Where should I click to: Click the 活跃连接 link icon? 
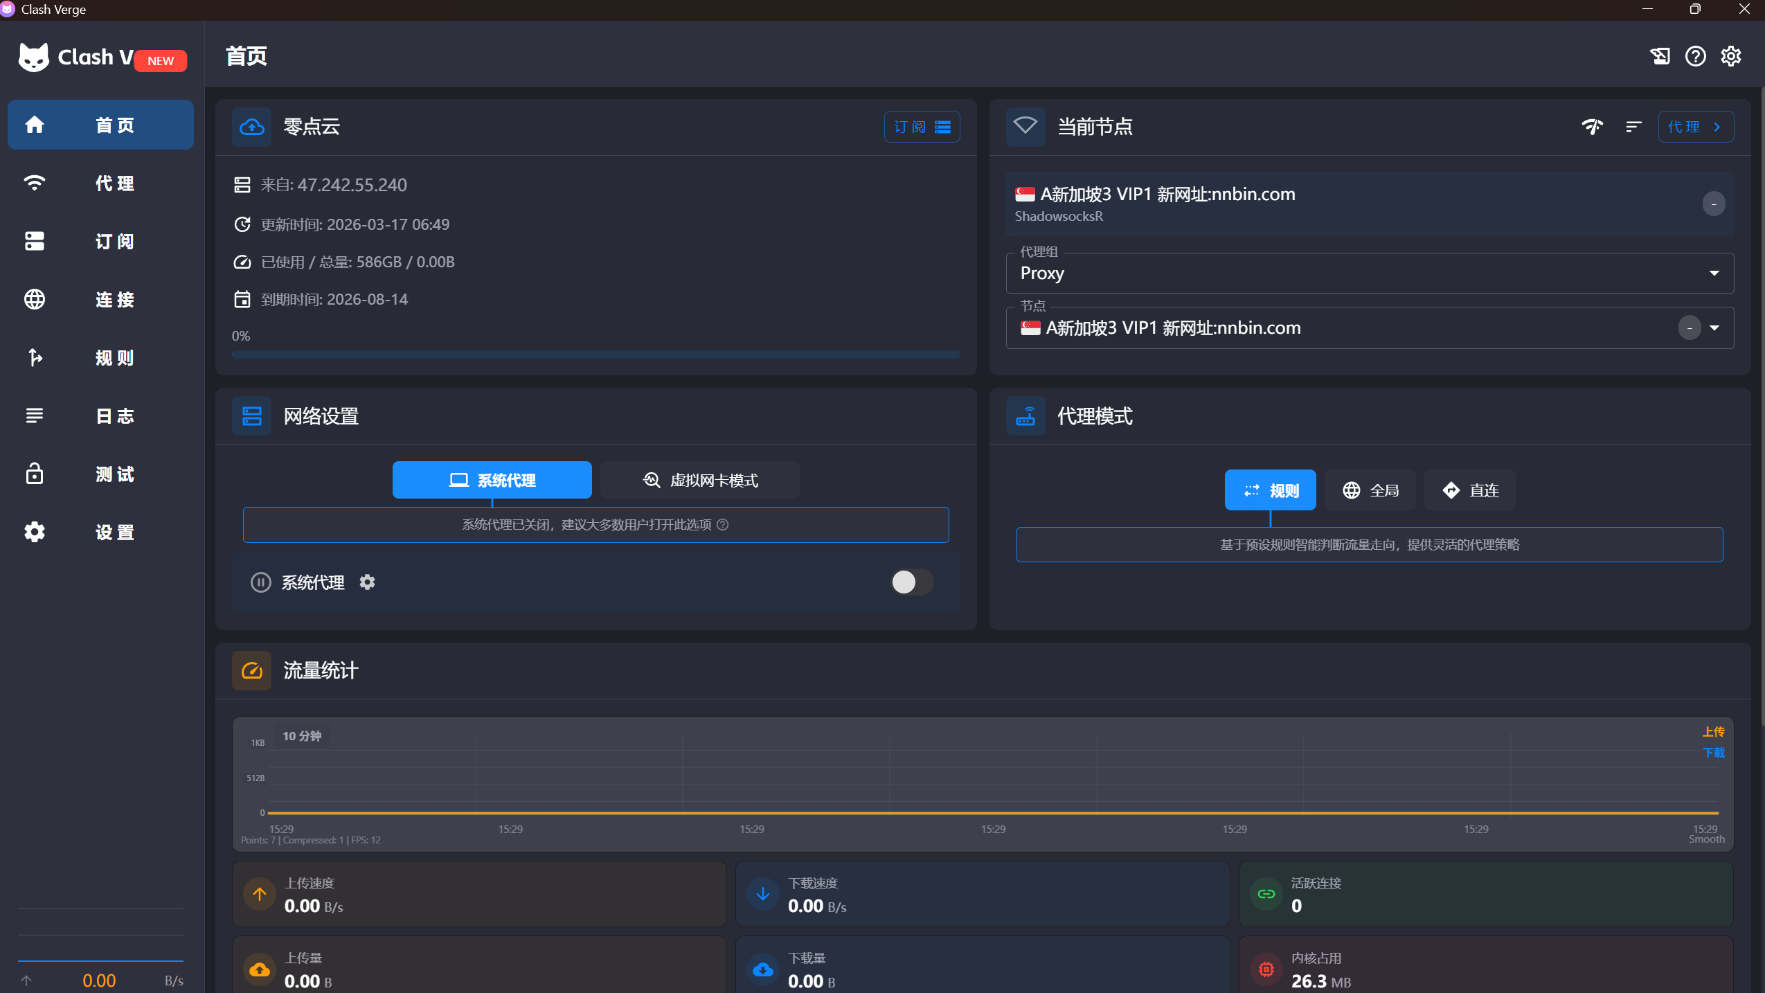[1266, 894]
